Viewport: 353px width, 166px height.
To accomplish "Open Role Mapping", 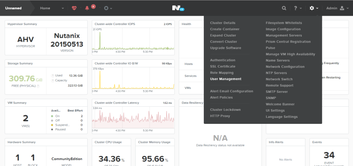I will 222,73.
